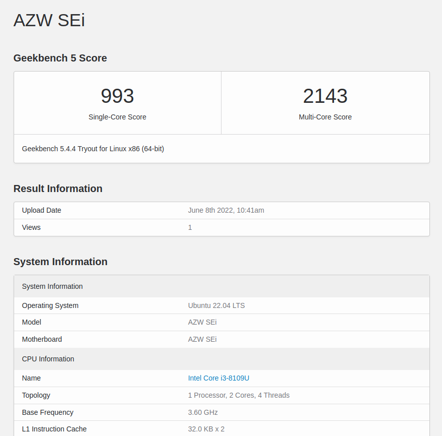Select the 'Geekbench 5 Score' heading

[x=60, y=58]
